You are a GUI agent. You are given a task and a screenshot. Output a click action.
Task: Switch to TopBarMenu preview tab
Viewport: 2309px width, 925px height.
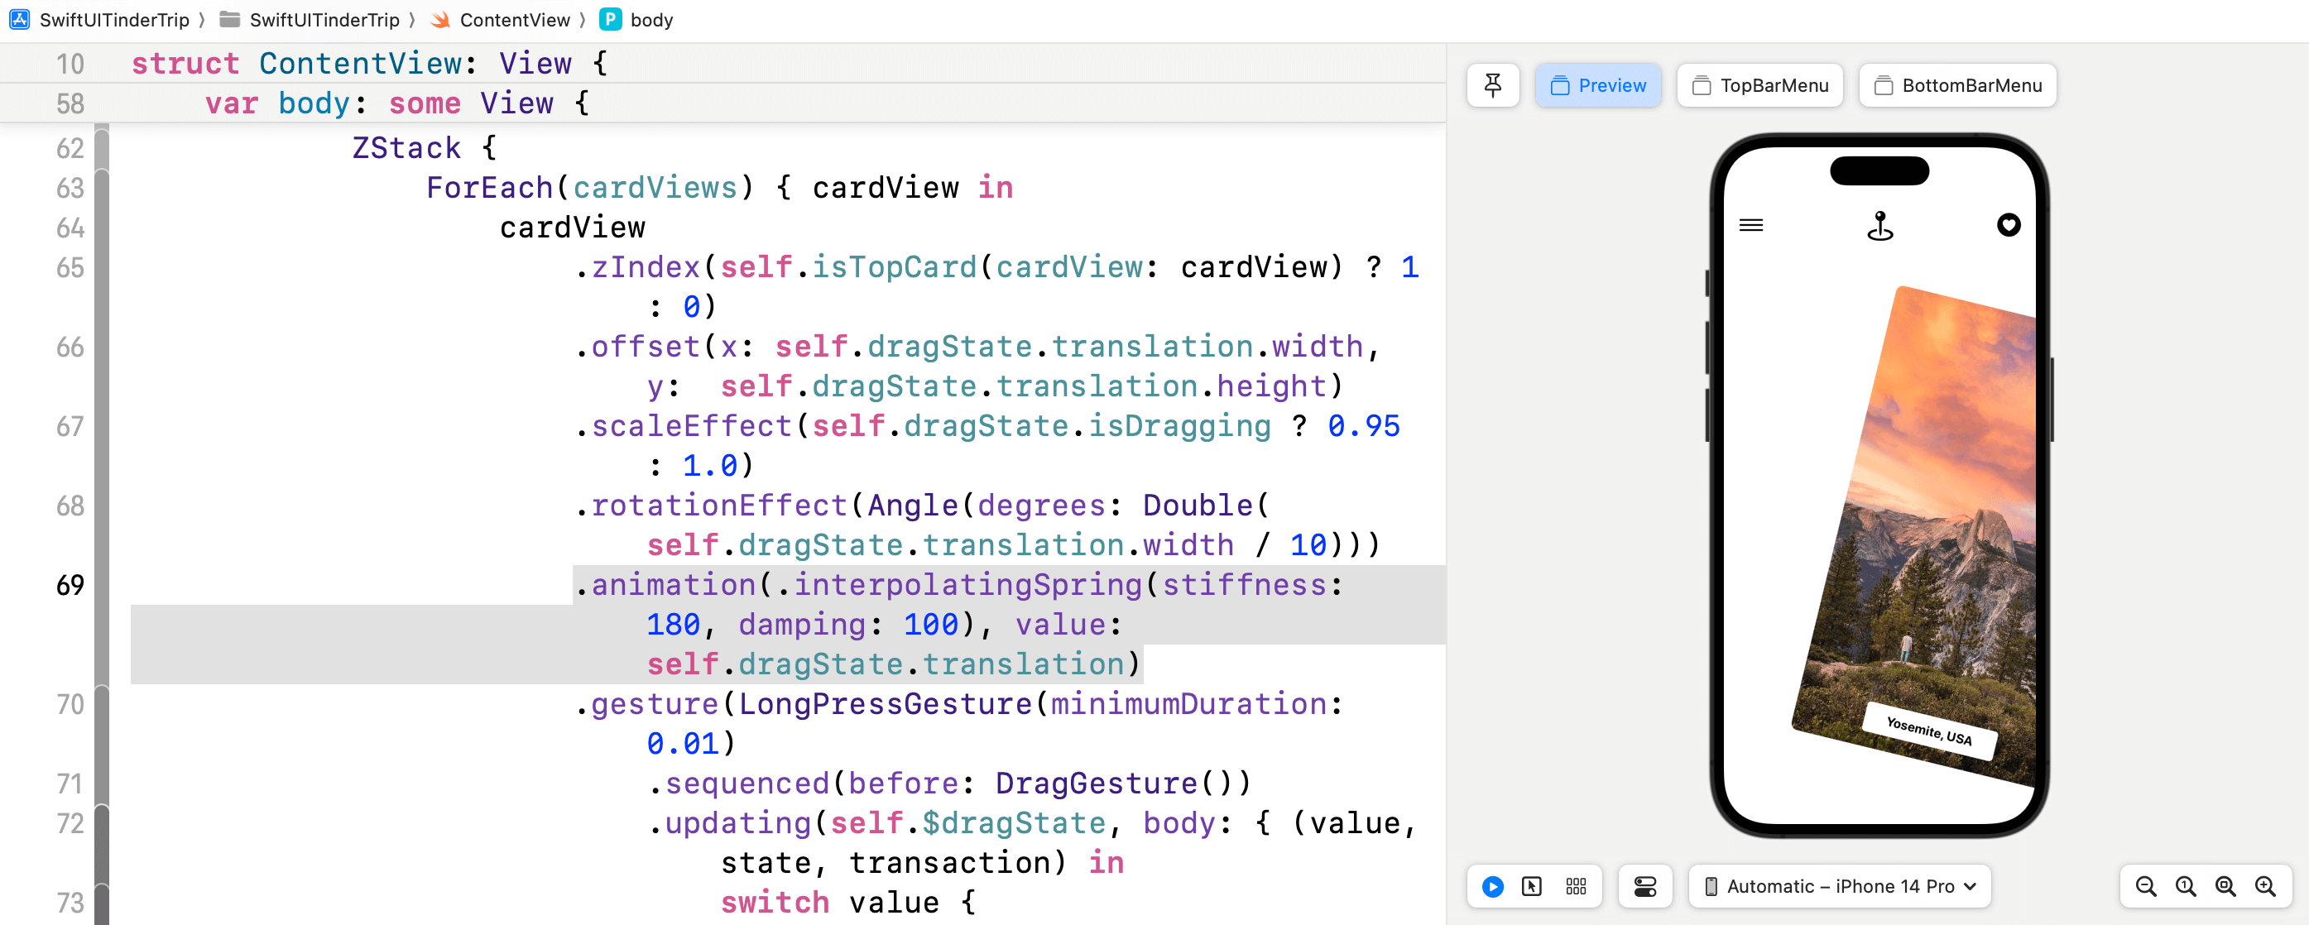click(1759, 85)
